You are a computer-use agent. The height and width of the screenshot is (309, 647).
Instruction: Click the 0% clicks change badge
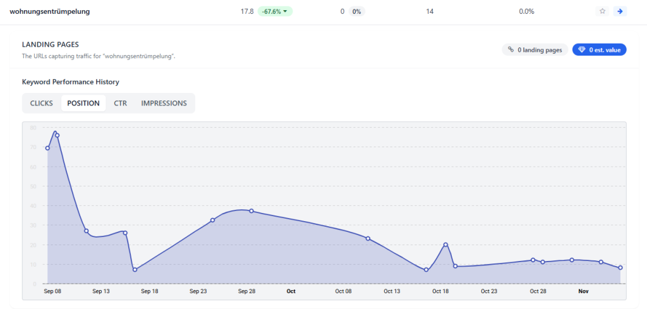click(x=356, y=11)
